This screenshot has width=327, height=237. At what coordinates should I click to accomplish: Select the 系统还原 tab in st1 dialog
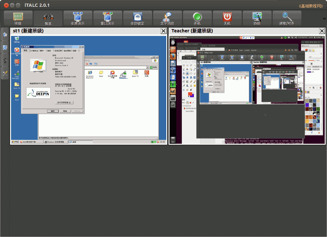(x=58, y=51)
